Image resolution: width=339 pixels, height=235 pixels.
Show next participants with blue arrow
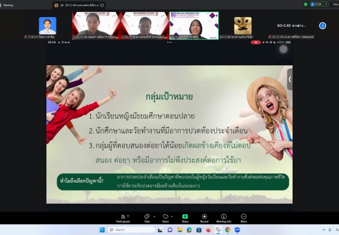322,26
